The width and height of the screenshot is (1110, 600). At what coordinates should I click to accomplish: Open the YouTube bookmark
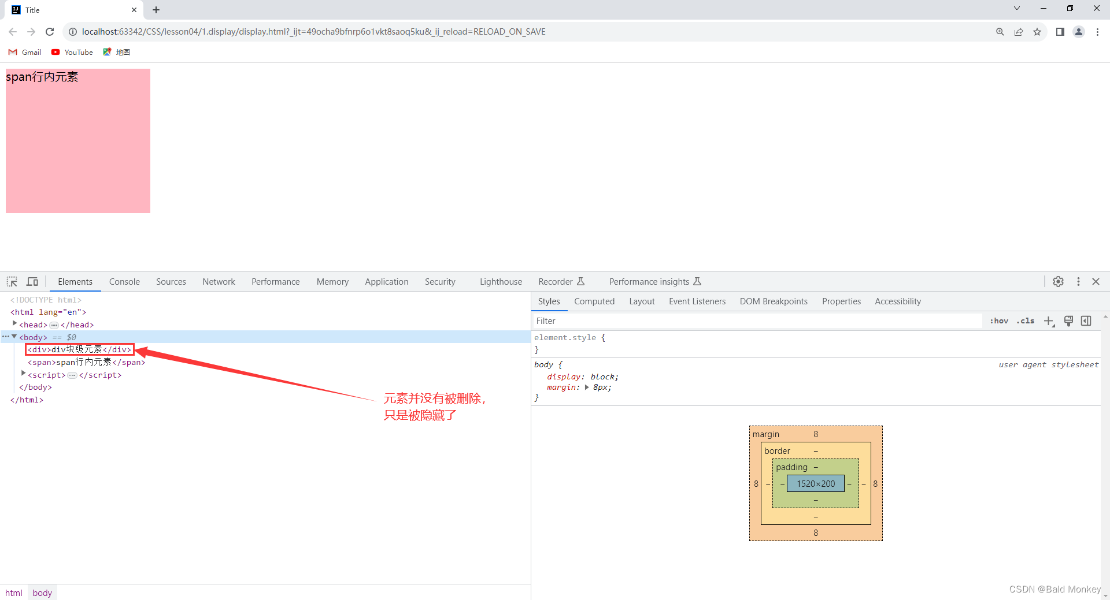click(x=72, y=52)
